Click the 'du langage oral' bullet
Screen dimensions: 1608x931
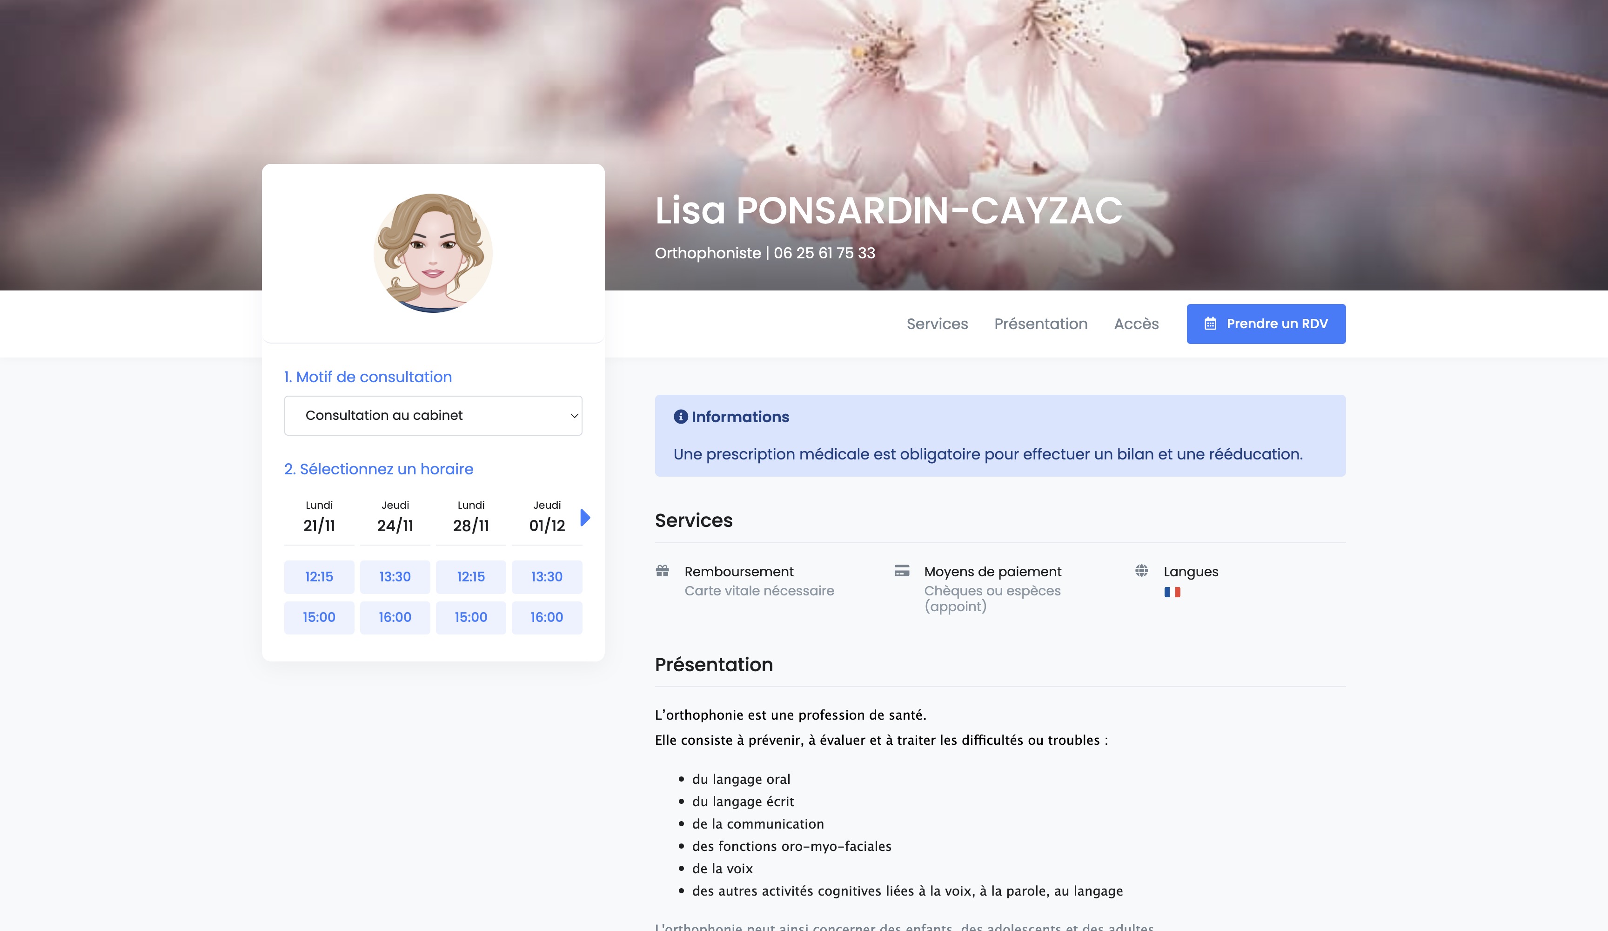pyautogui.click(x=742, y=779)
